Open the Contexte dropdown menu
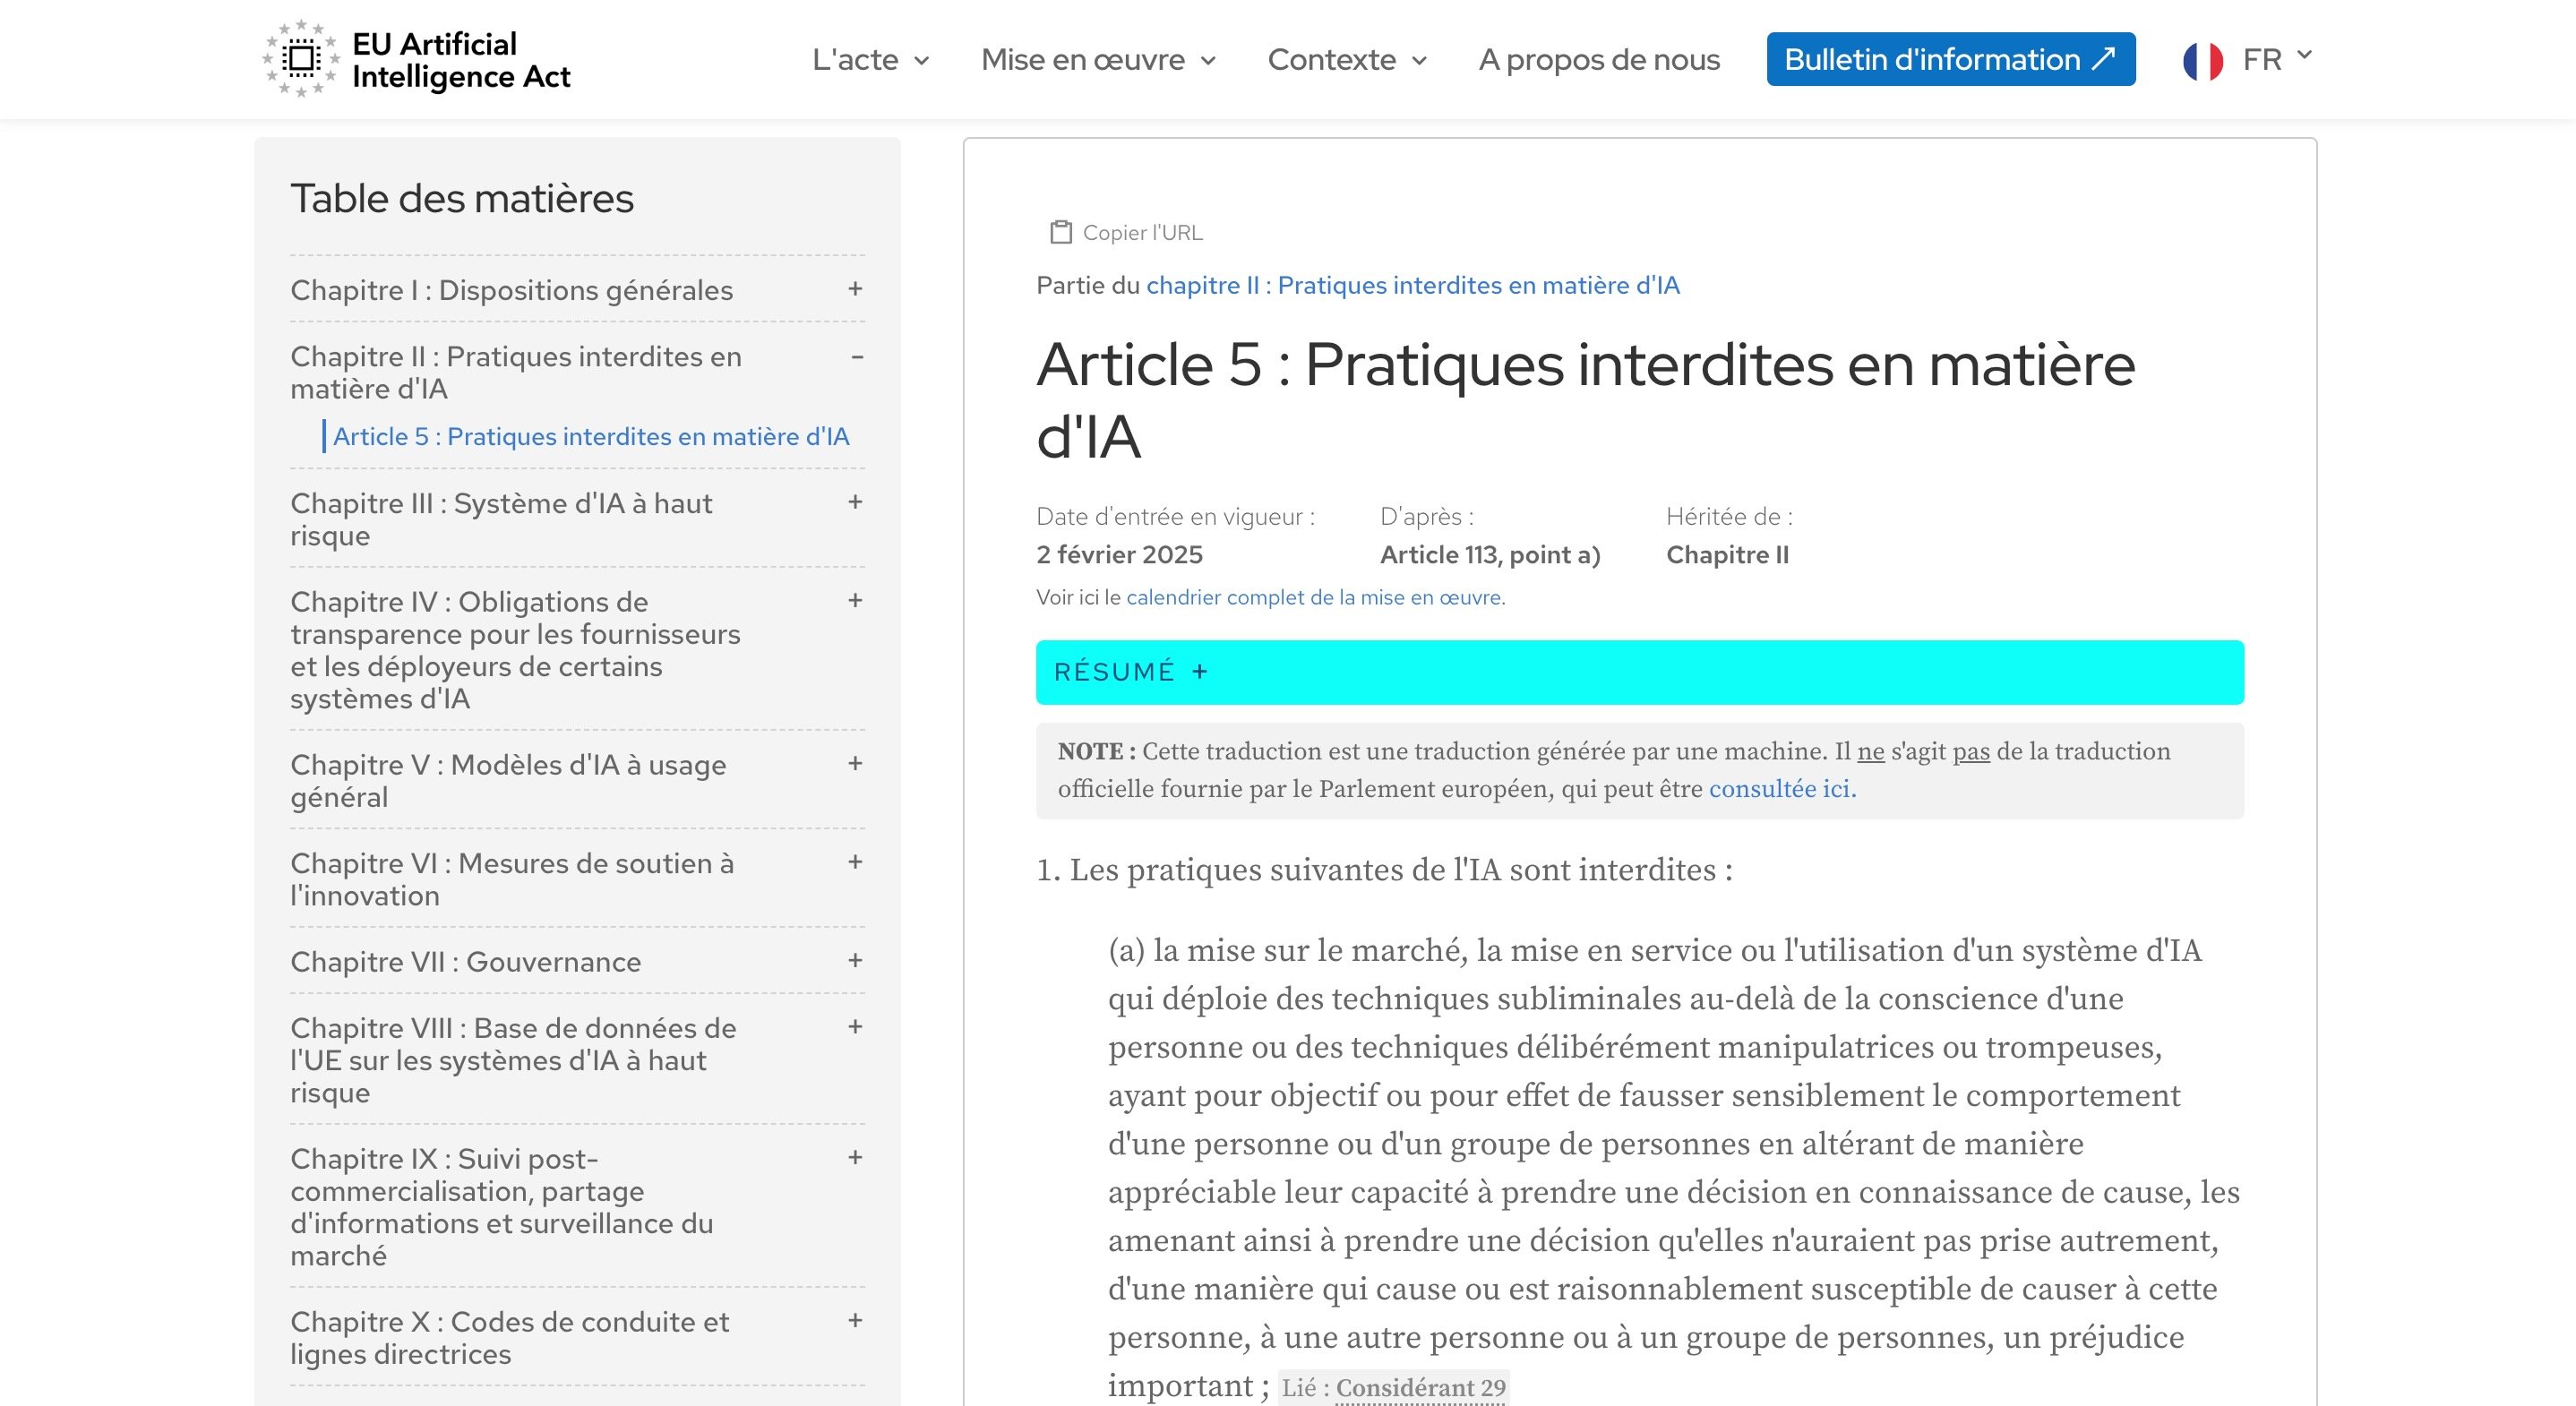The width and height of the screenshot is (2576, 1406). coord(1346,60)
